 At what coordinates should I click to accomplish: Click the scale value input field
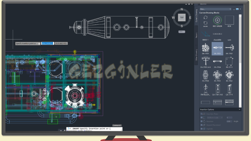point(229,118)
